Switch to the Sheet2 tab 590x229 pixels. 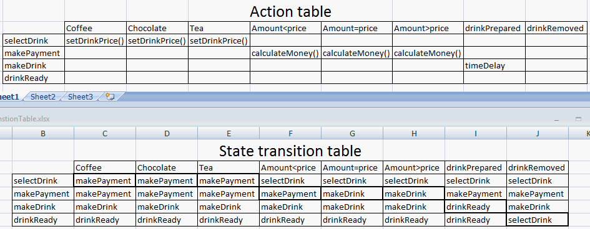[x=43, y=96]
